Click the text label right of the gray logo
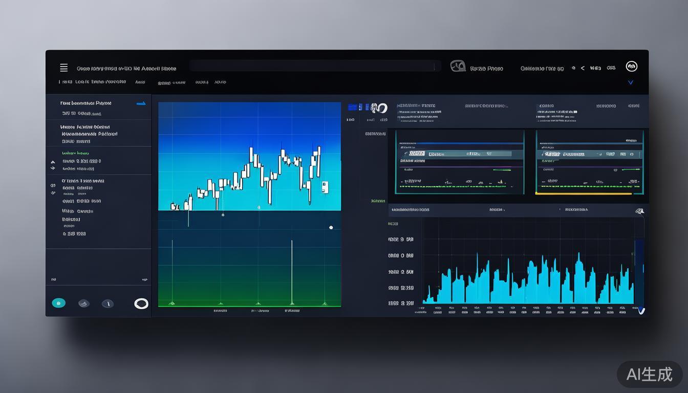 (486, 69)
